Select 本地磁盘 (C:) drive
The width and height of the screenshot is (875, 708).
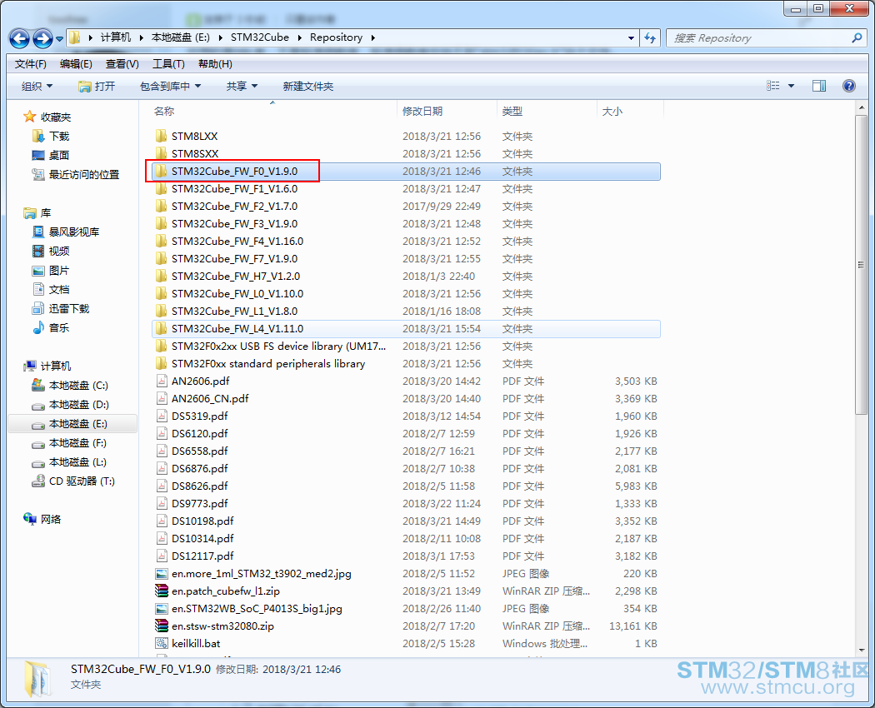[78, 386]
